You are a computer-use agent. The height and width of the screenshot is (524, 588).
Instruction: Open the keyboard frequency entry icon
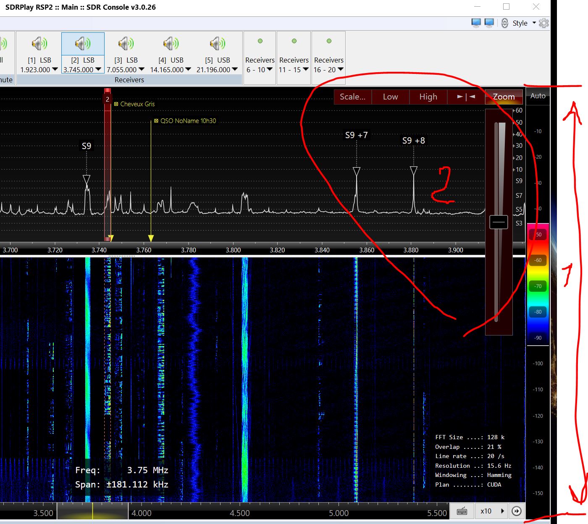(x=462, y=511)
